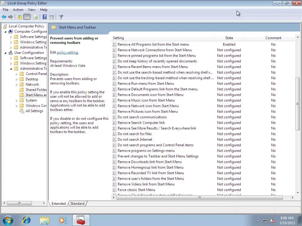The image size is (302, 226).
Task: Select Remove Default Programs link from the Start menu
Action: click(158, 89)
